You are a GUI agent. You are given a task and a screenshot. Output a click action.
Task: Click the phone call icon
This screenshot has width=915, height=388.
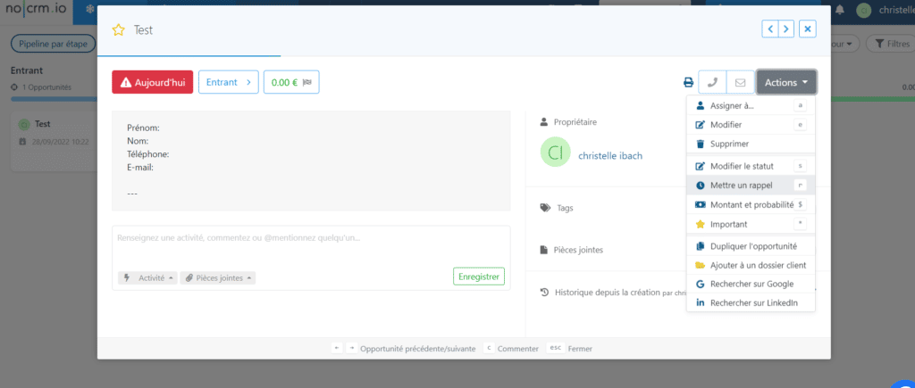[712, 83]
